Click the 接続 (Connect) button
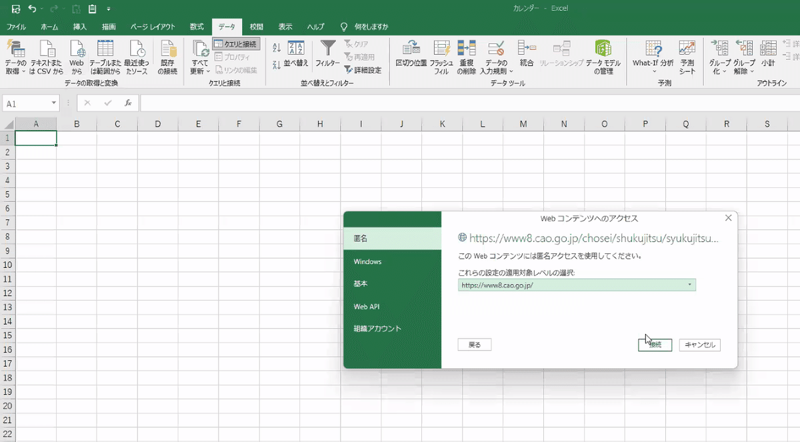The height and width of the screenshot is (442, 800). pyautogui.click(x=655, y=345)
